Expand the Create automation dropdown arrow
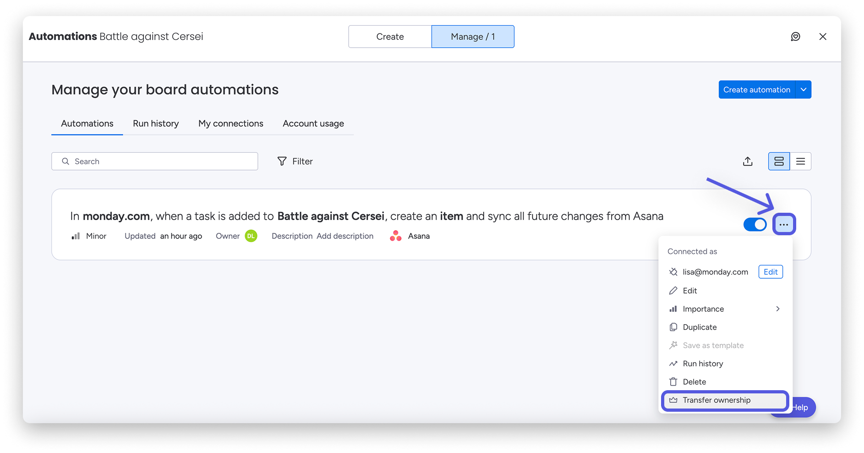Image resolution: width=864 pixels, height=453 pixels. [x=804, y=89]
